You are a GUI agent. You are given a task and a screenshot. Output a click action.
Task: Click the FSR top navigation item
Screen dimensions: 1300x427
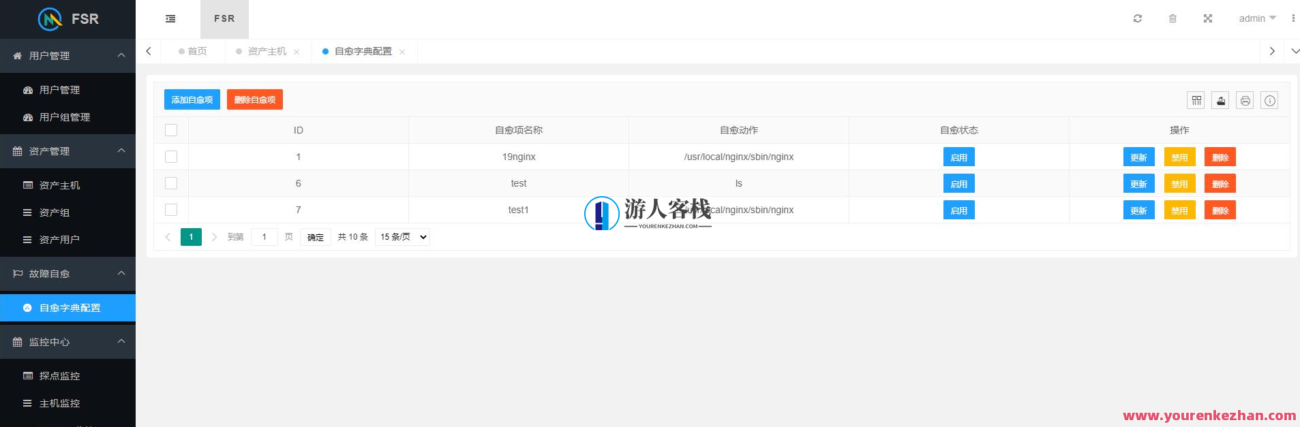click(x=224, y=19)
